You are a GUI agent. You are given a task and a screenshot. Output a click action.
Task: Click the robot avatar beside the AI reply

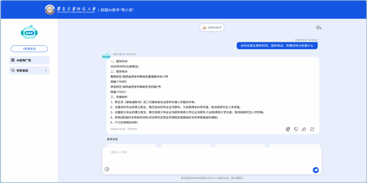(x=106, y=56)
